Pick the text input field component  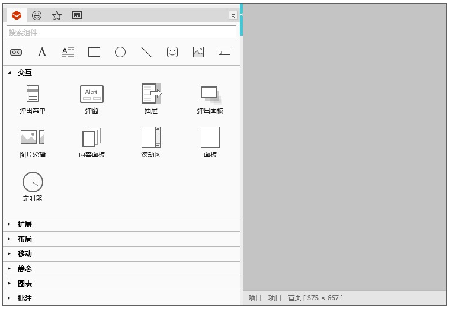pyautogui.click(x=224, y=52)
